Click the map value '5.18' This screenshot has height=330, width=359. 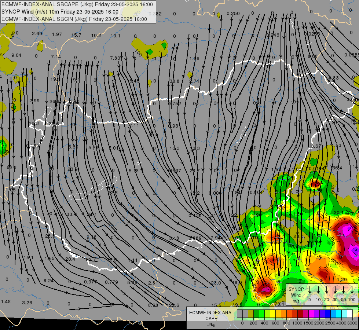click(x=133, y=170)
